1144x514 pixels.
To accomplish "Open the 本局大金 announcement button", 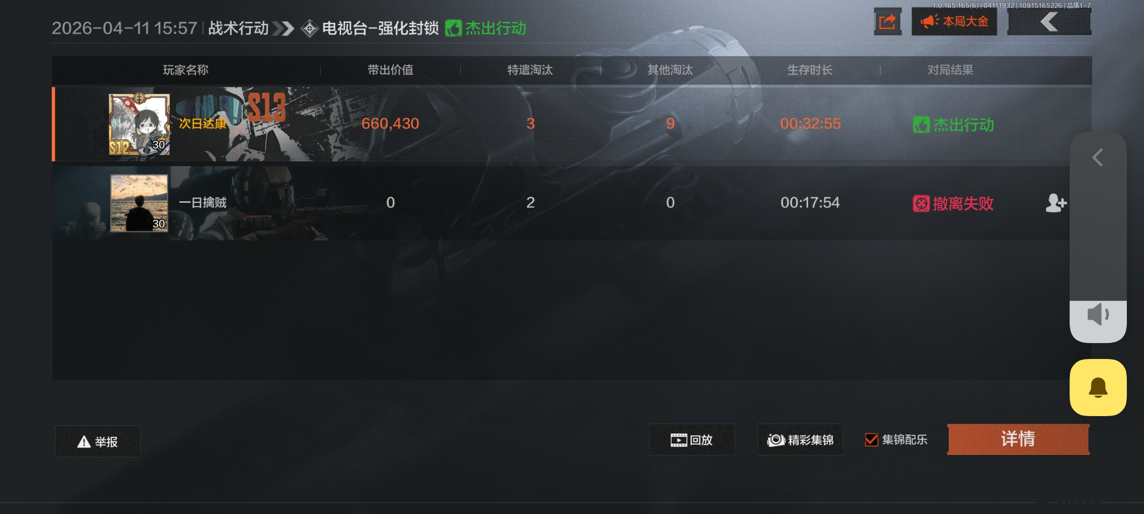I will (x=954, y=21).
